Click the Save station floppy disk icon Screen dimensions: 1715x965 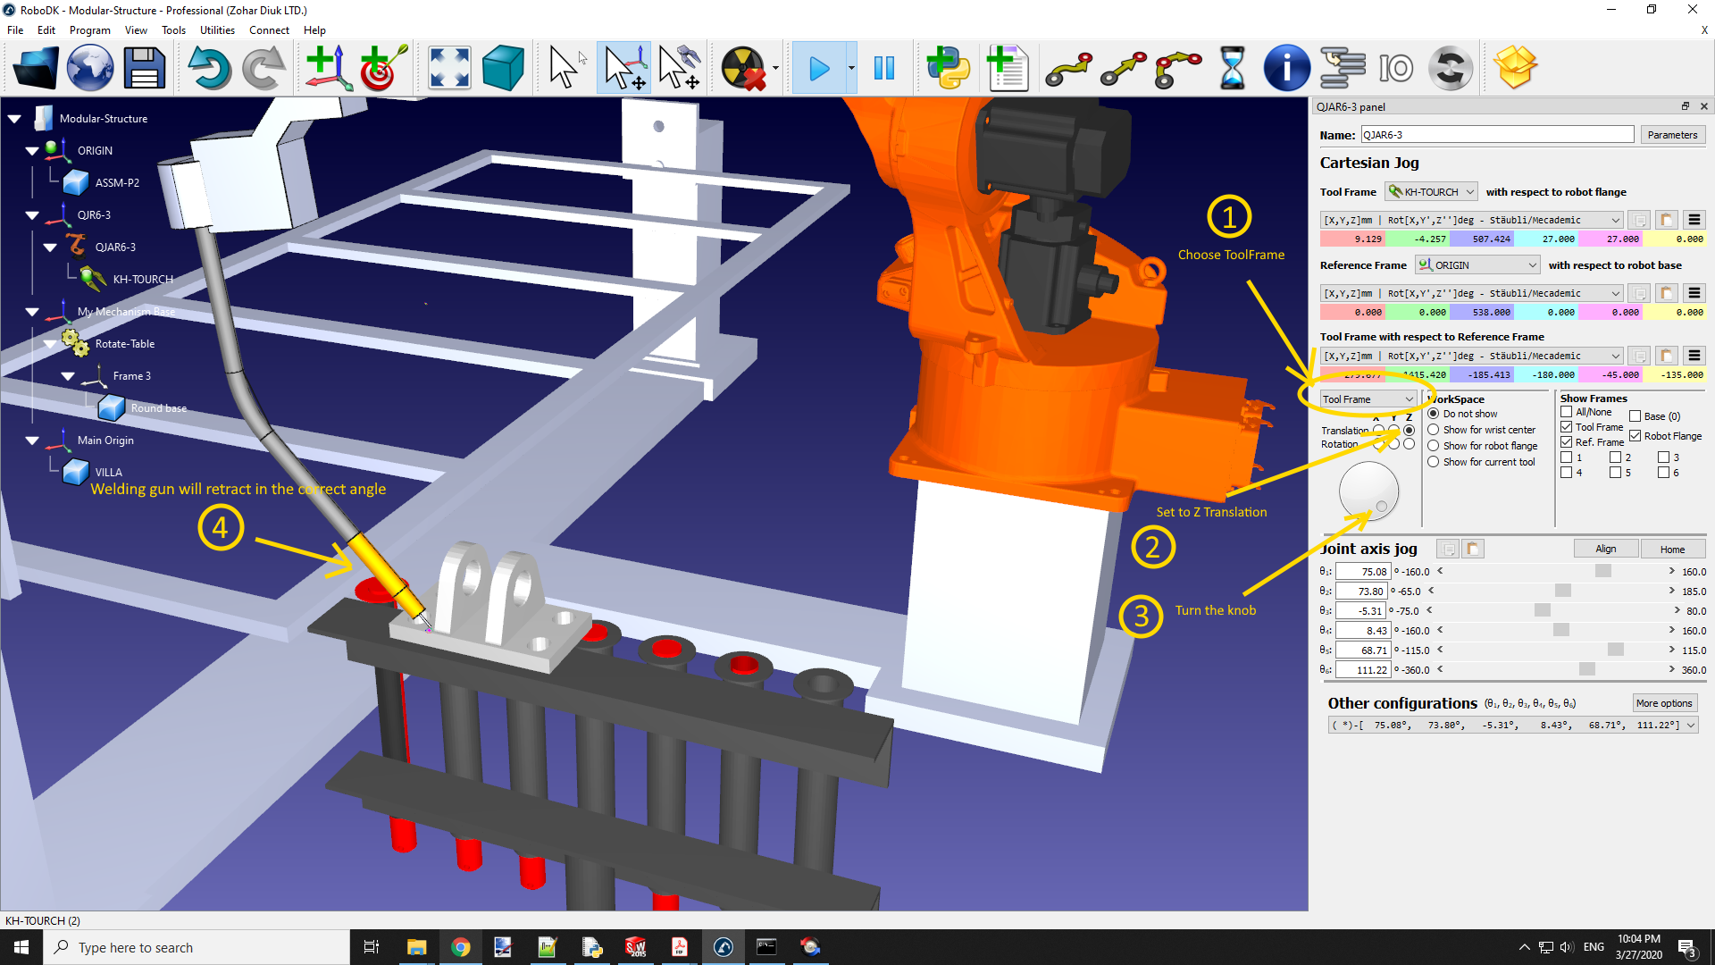tap(144, 69)
